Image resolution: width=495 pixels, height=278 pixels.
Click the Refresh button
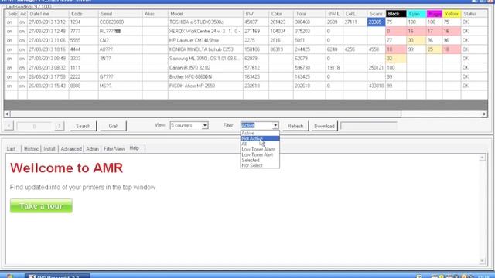coord(295,126)
